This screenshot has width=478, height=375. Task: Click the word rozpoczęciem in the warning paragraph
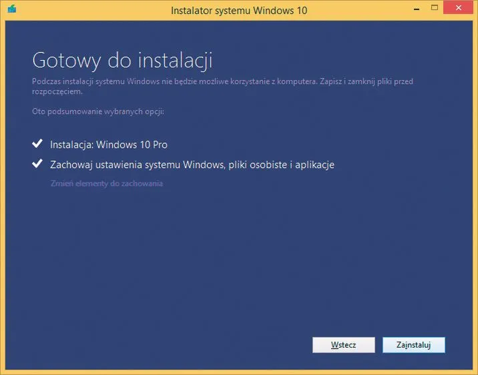point(56,91)
